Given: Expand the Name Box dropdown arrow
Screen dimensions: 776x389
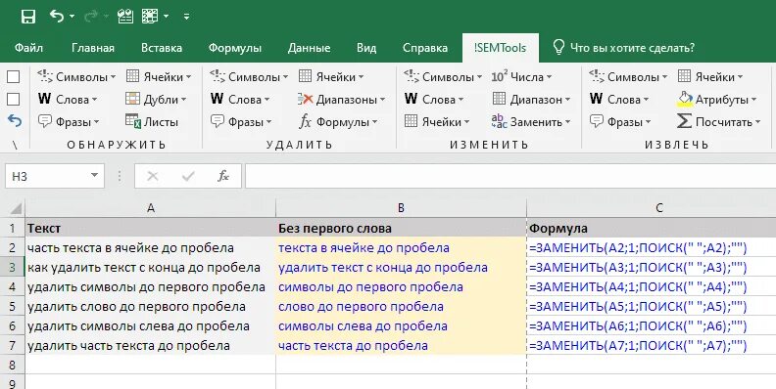Looking at the screenshot, I should click(x=94, y=176).
